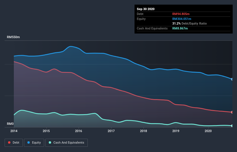The height and width of the screenshot is (152, 237).
Task: Click the RM0 y-axis label
Action: [x=10, y=124]
